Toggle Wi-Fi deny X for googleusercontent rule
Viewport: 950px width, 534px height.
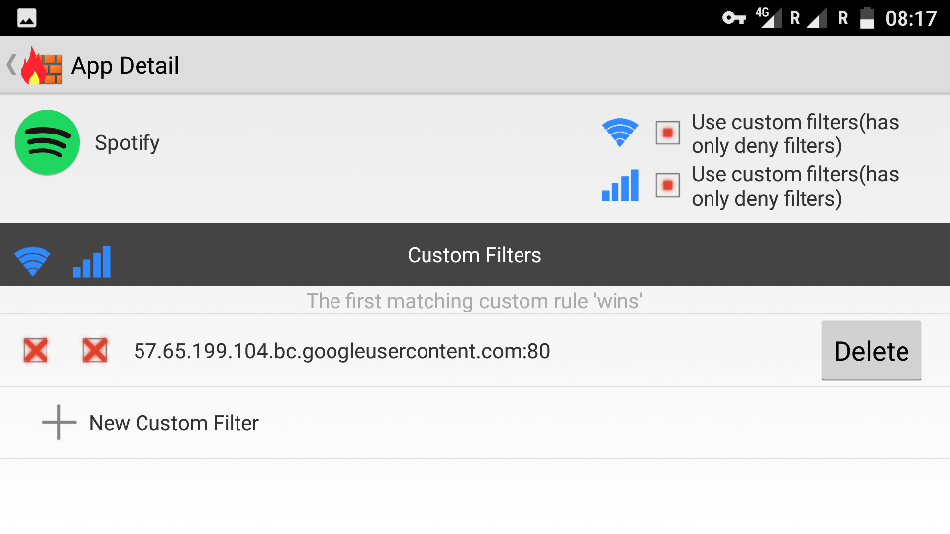tap(36, 350)
